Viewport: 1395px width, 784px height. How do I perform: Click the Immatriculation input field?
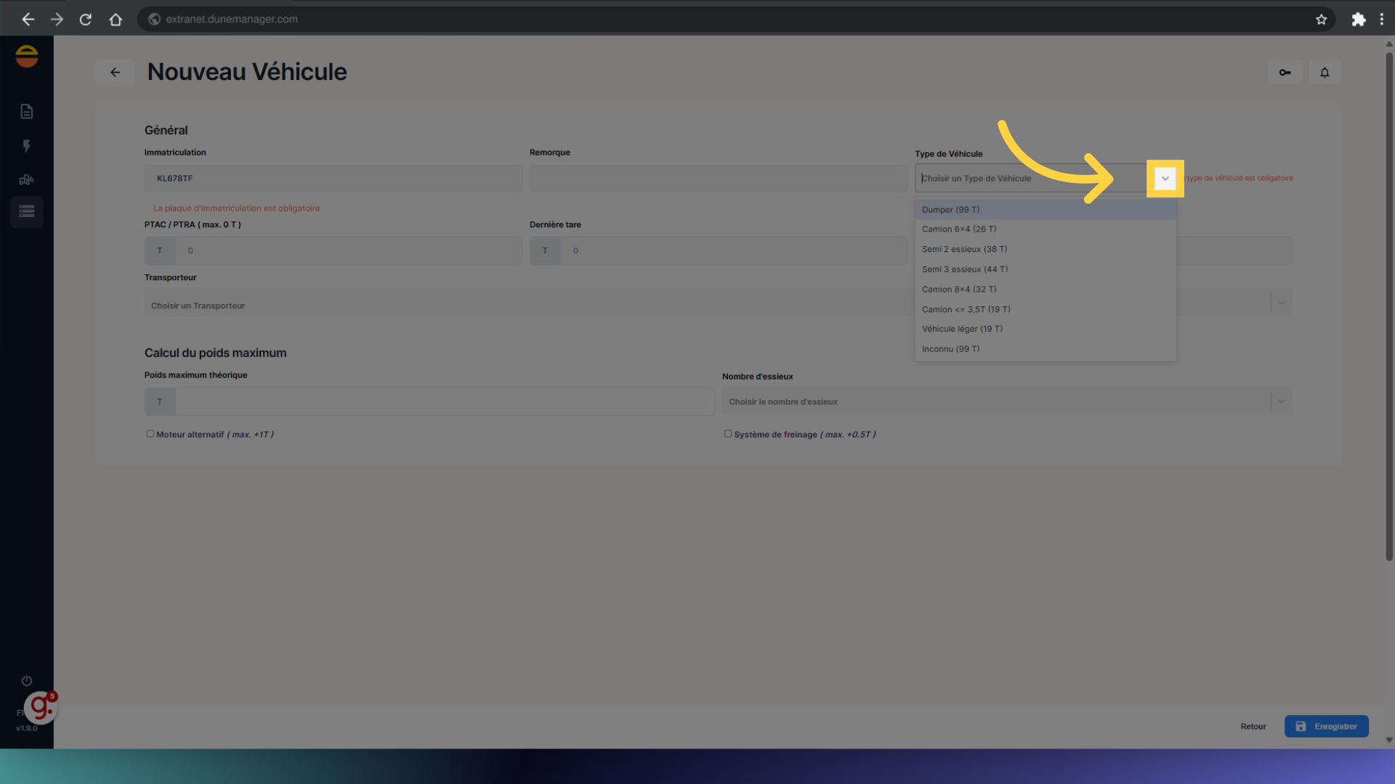pyautogui.click(x=333, y=179)
